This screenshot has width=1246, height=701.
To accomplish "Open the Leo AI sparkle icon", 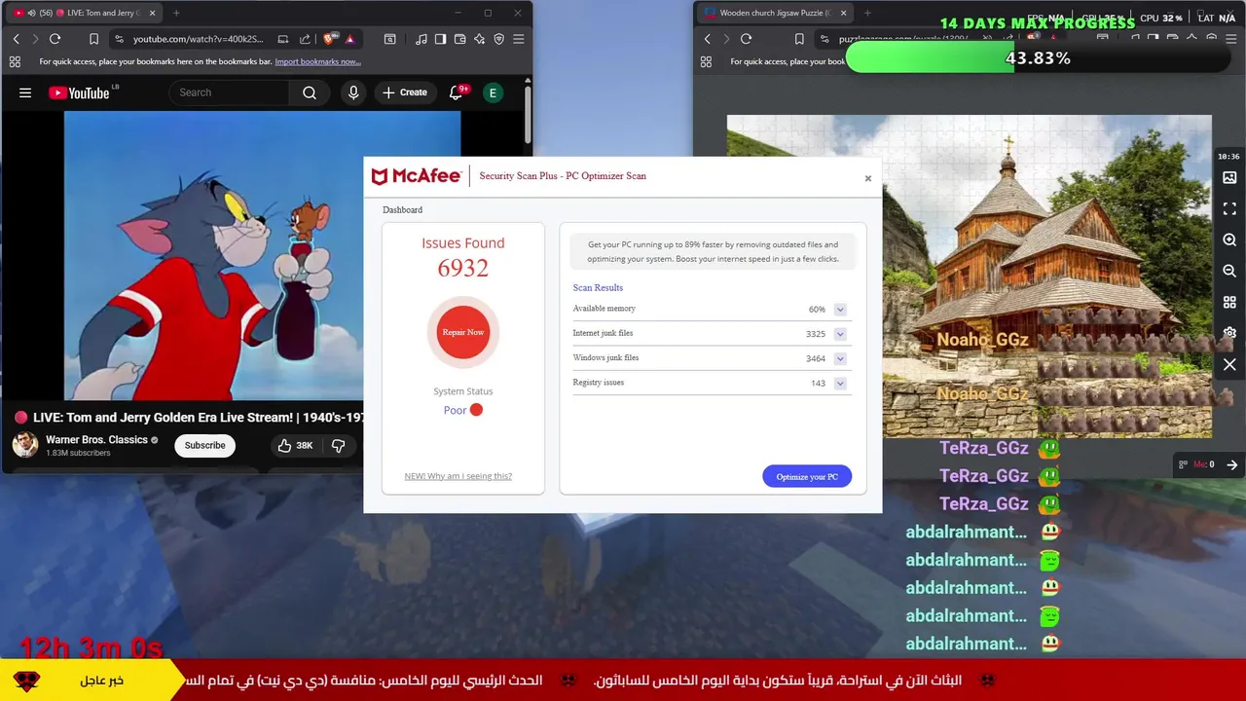I will (480, 39).
